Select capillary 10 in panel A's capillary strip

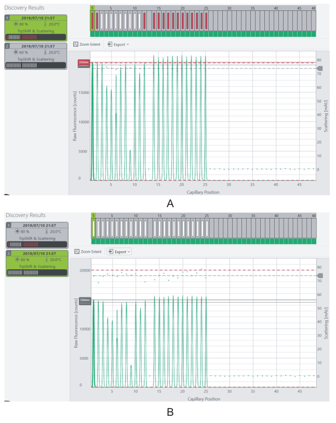pos(135,21)
